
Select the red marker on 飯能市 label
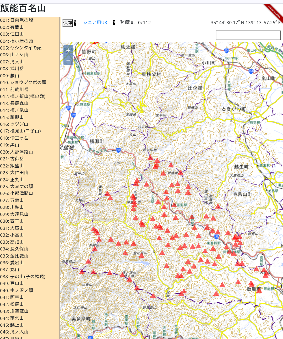pyautogui.click(x=259, y=290)
